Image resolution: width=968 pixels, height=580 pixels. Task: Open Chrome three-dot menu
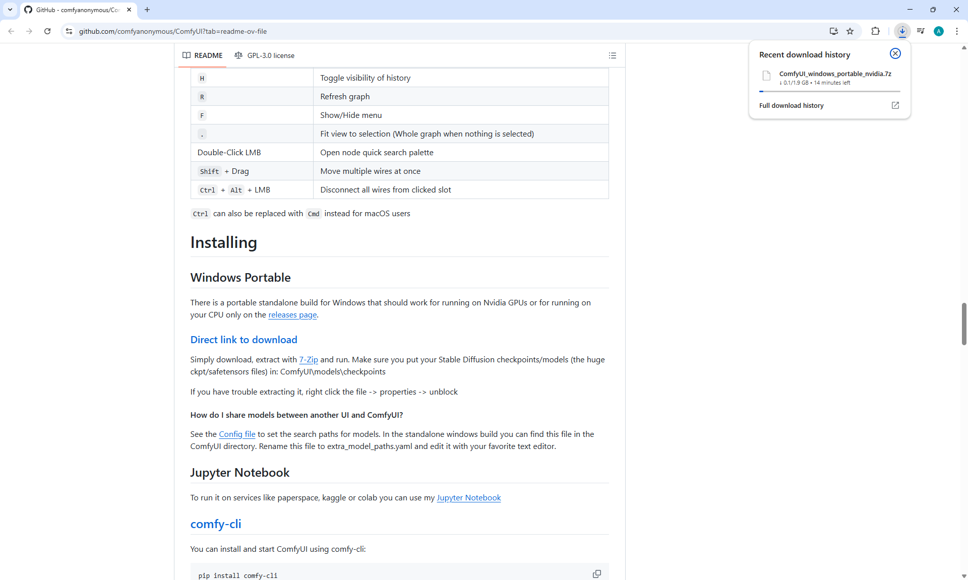click(956, 31)
